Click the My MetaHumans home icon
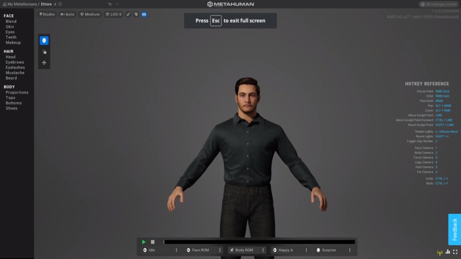This screenshot has width=461, height=259. [5, 4]
